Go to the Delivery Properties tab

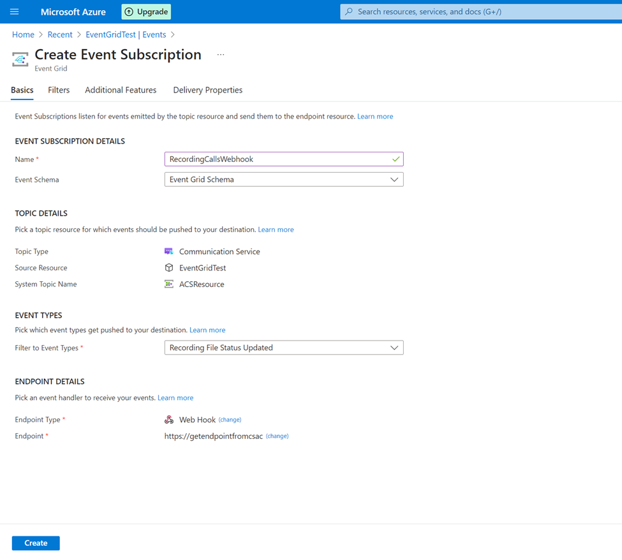(208, 90)
